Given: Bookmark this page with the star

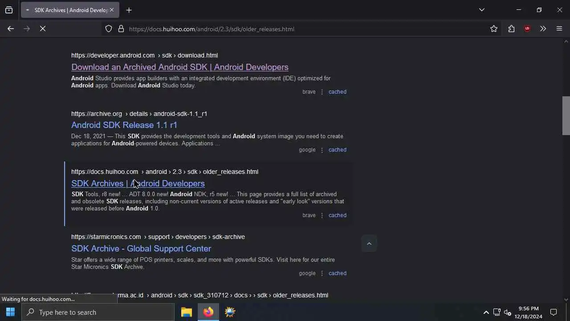Looking at the screenshot, I should click(x=493, y=29).
